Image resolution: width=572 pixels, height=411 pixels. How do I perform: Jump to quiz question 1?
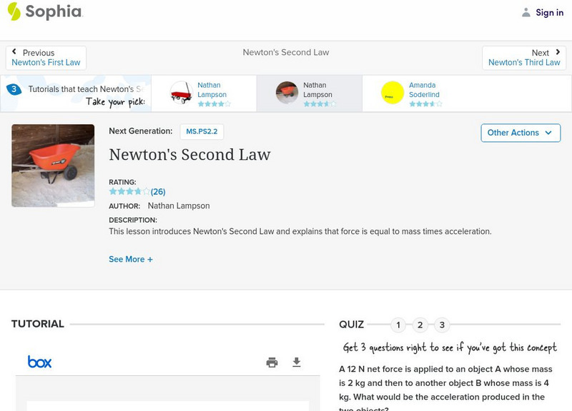(398, 325)
